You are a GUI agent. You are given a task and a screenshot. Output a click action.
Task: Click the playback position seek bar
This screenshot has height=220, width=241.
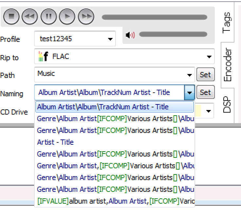click(x=154, y=17)
